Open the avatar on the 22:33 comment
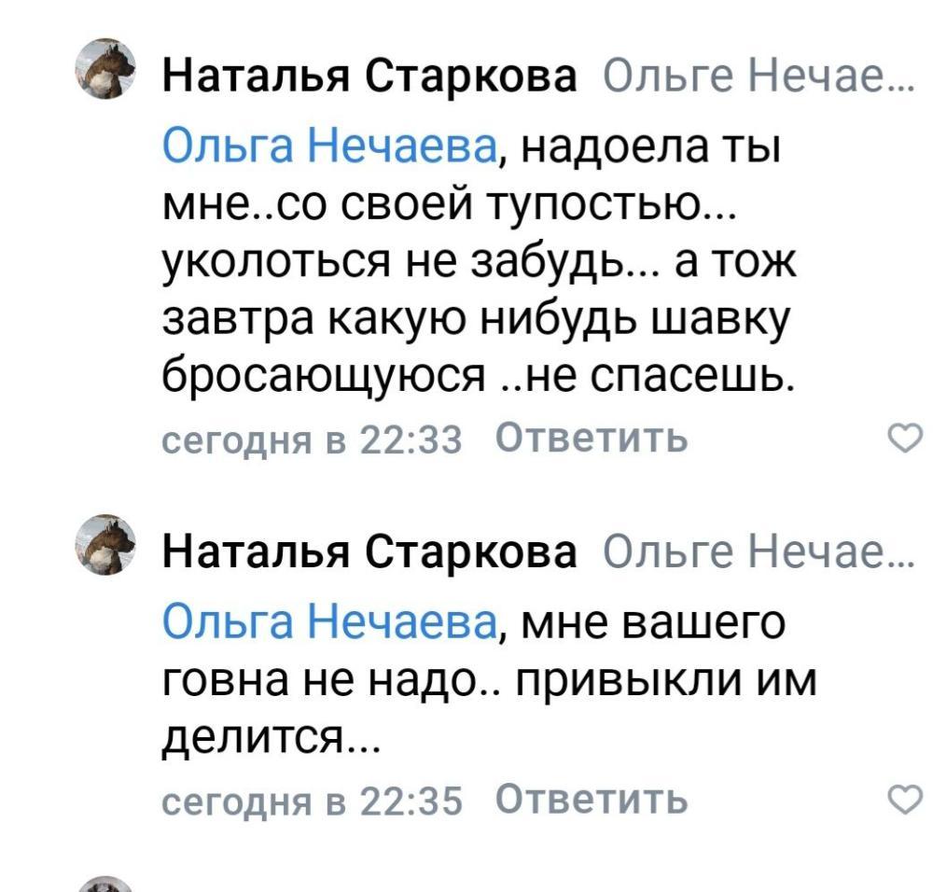Screen dimensions: 933x892 tap(106, 68)
